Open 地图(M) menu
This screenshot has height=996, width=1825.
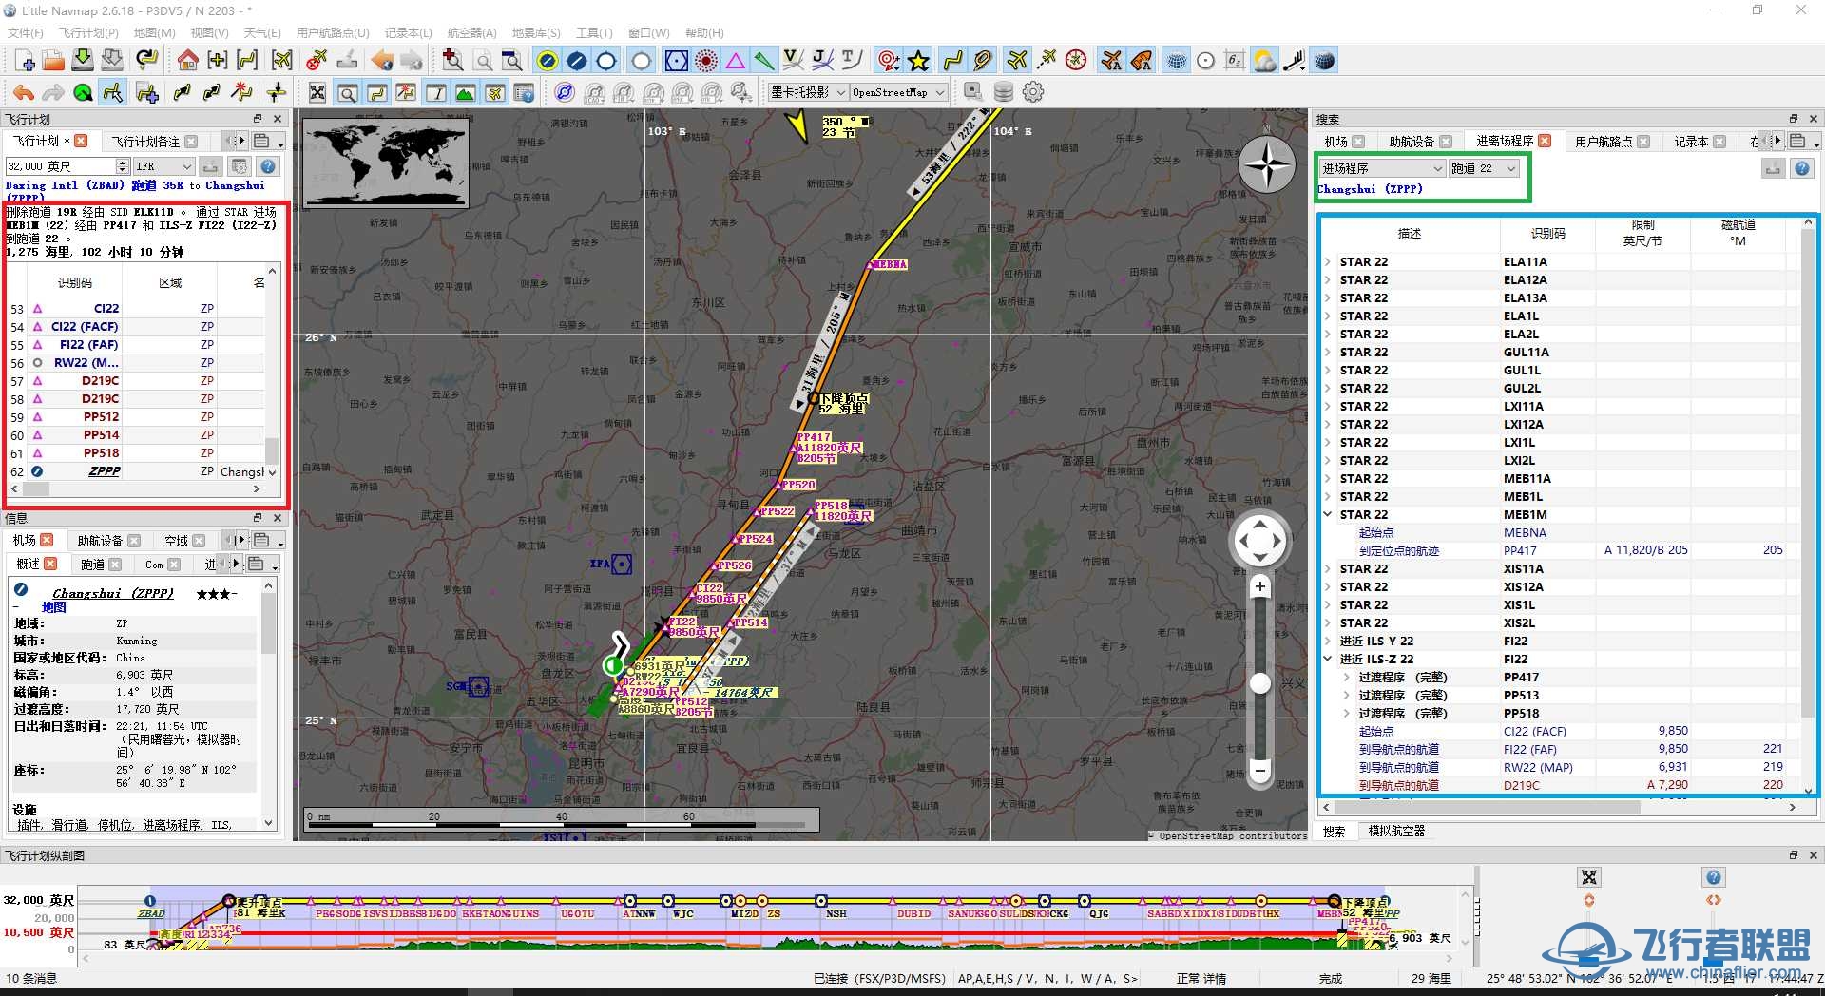click(155, 32)
